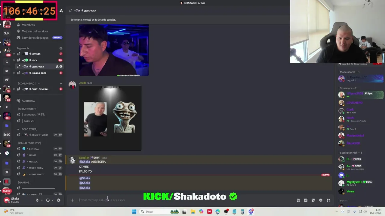385x216 pixels.
Task: Open microphone input options arrow
Action: click(x=42, y=200)
